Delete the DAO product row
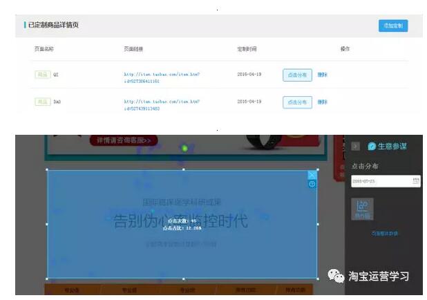Image resolution: width=427 pixels, height=300 pixels. tap(323, 102)
